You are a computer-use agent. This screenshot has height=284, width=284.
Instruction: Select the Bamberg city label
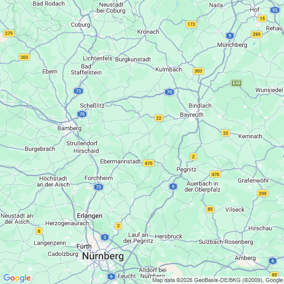pos(69,128)
